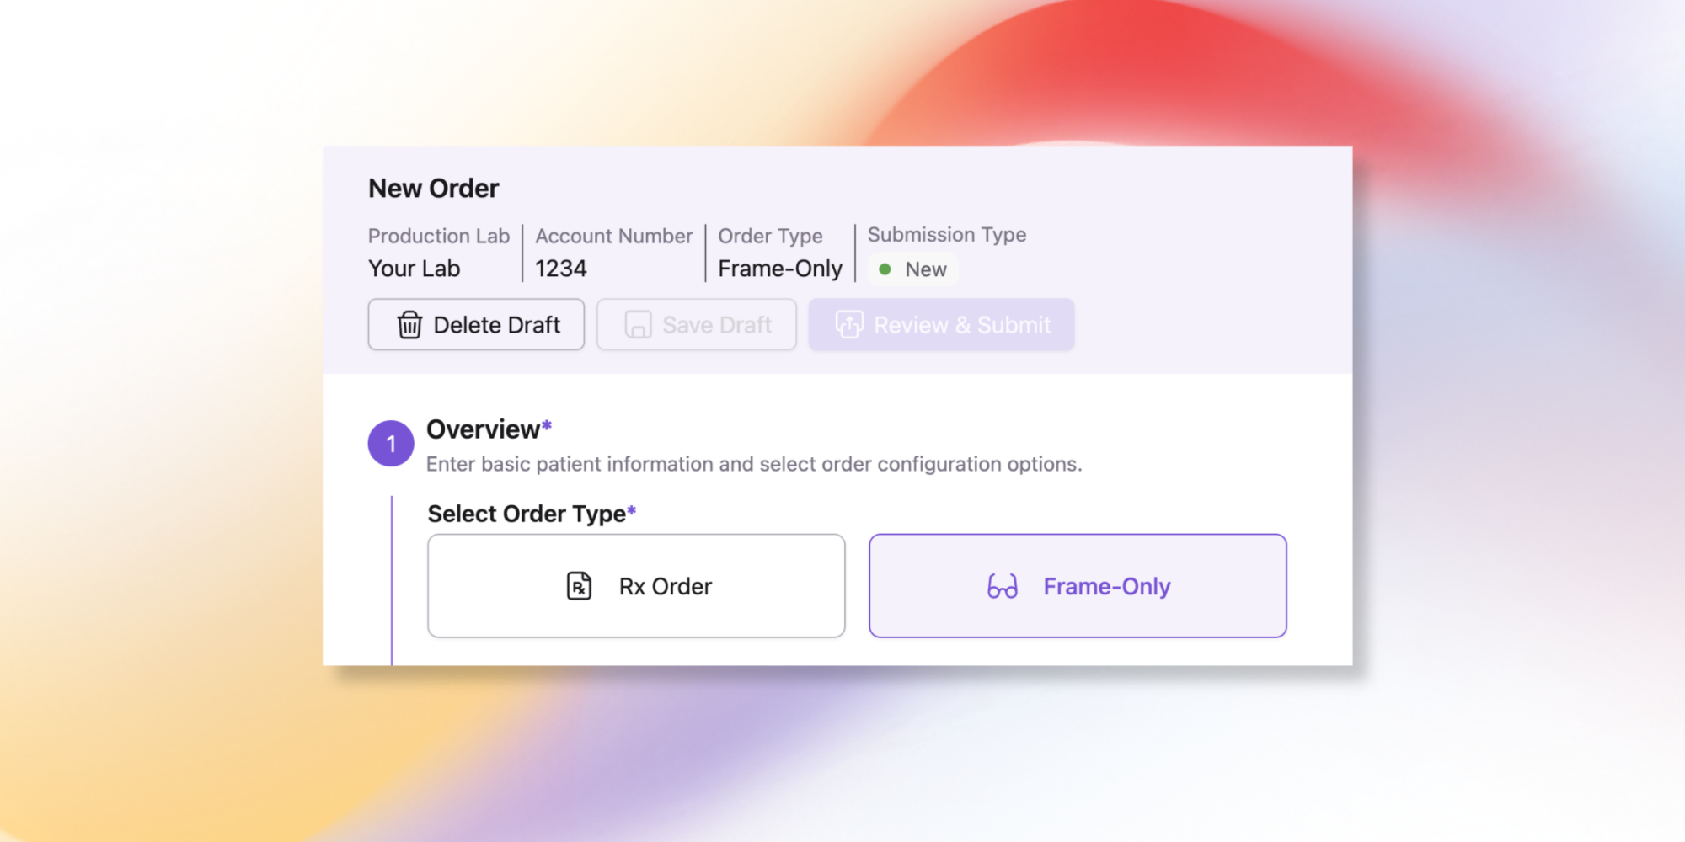Click the New Order page title
Viewport: 1685px width, 842px height.
click(x=434, y=188)
